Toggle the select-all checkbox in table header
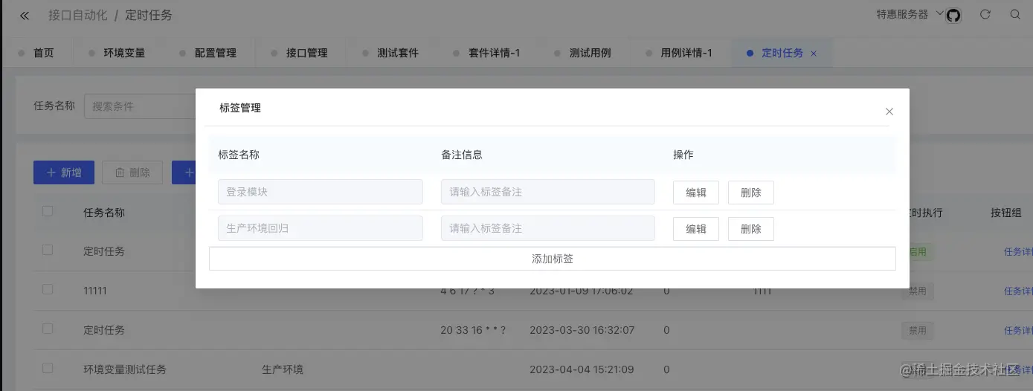This screenshot has height=391, width=1033. (48, 211)
